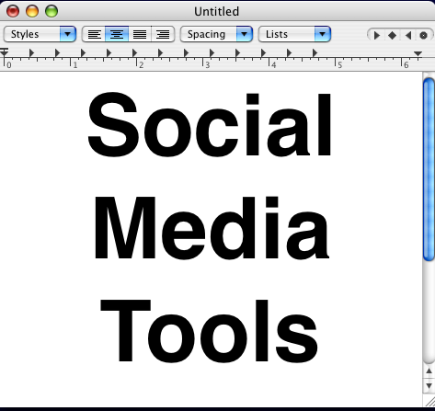Screen dimensions: 435x411
Task: Click the word "Tools" in the document
Action: (x=209, y=332)
